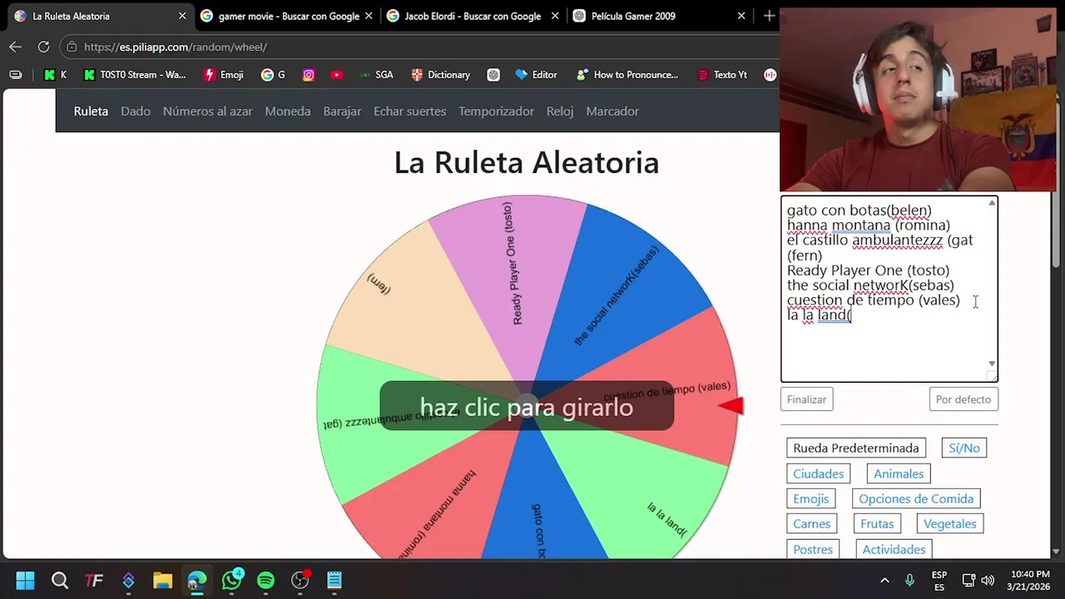Image resolution: width=1065 pixels, height=599 pixels.
Task: Select the Postres preset
Action: pyautogui.click(x=813, y=549)
